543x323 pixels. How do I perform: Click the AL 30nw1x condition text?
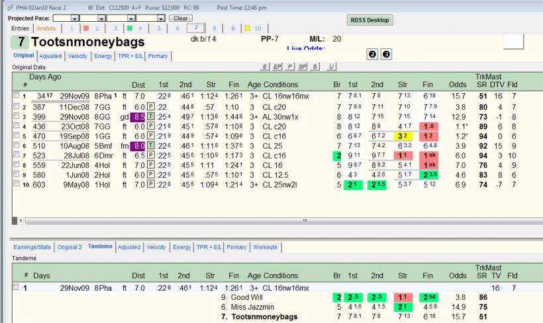click(280, 117)
